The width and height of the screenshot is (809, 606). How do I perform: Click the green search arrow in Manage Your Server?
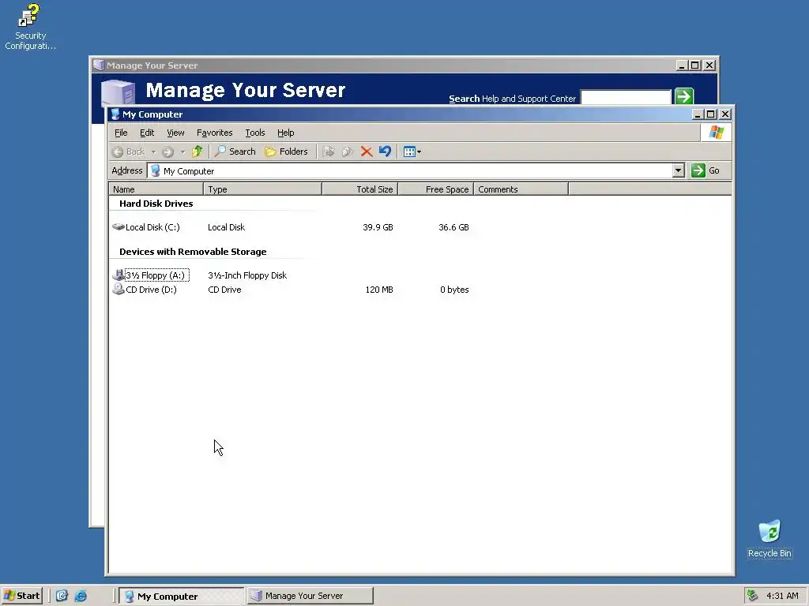click(x=684, y=96)
